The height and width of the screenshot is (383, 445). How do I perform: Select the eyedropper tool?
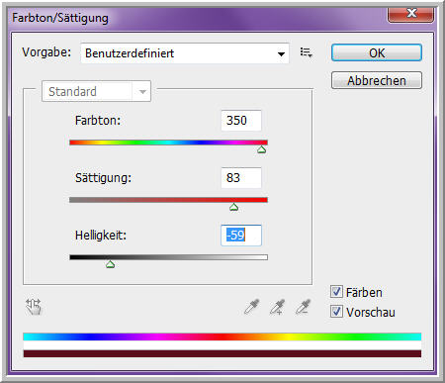252,307
